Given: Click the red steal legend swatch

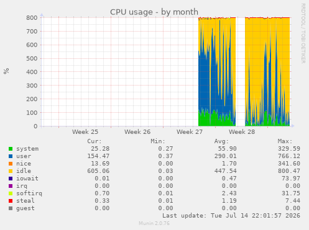Looking at the screenshot, I should point(11,201).
